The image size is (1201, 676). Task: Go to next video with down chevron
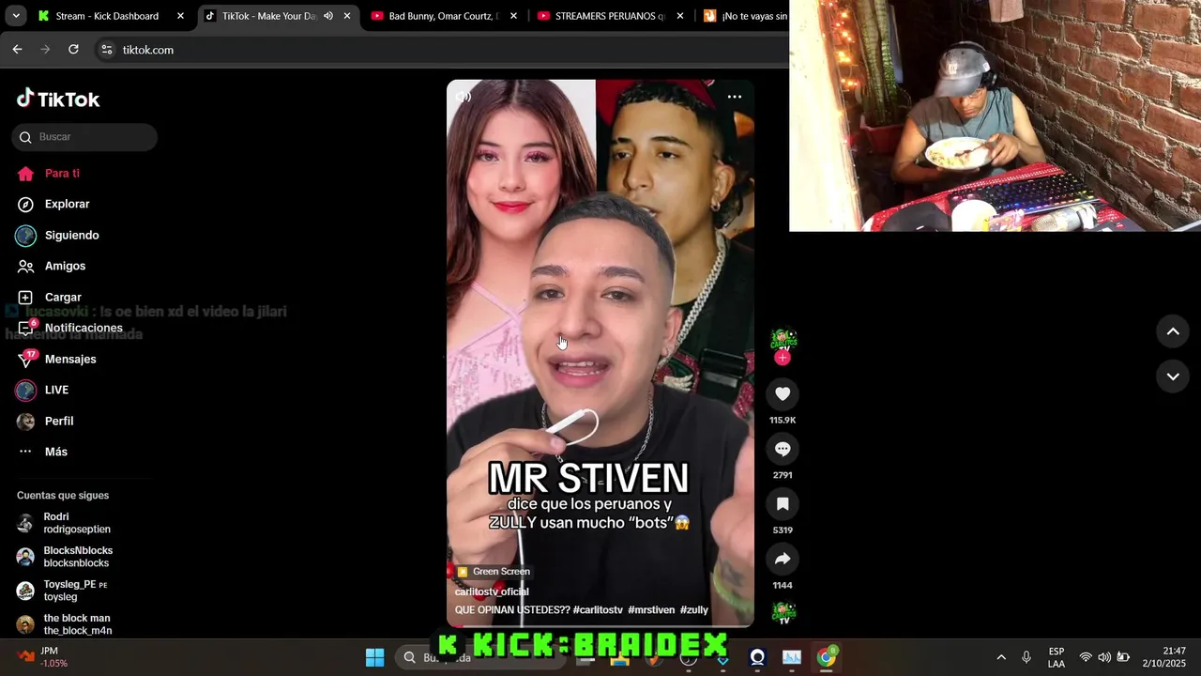pos(1173,376)
